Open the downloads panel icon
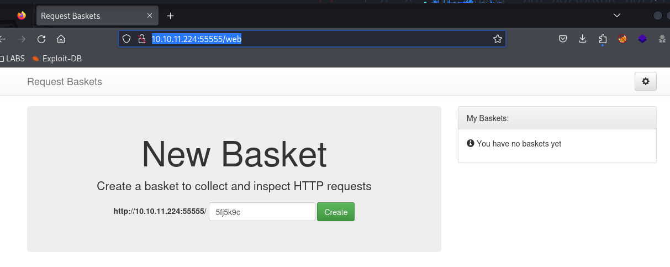670x267 pixels. tap(582, 39)
